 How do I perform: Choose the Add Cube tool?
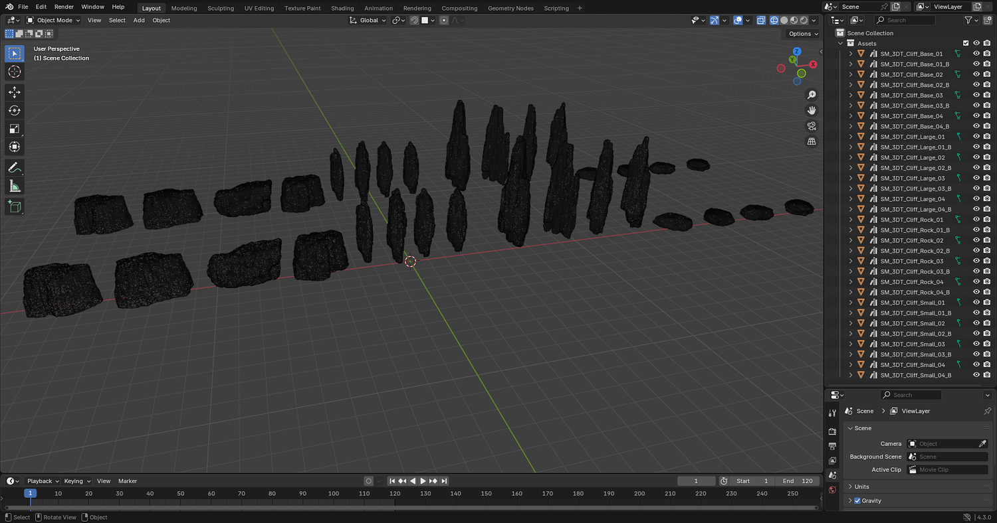point(15,206)
